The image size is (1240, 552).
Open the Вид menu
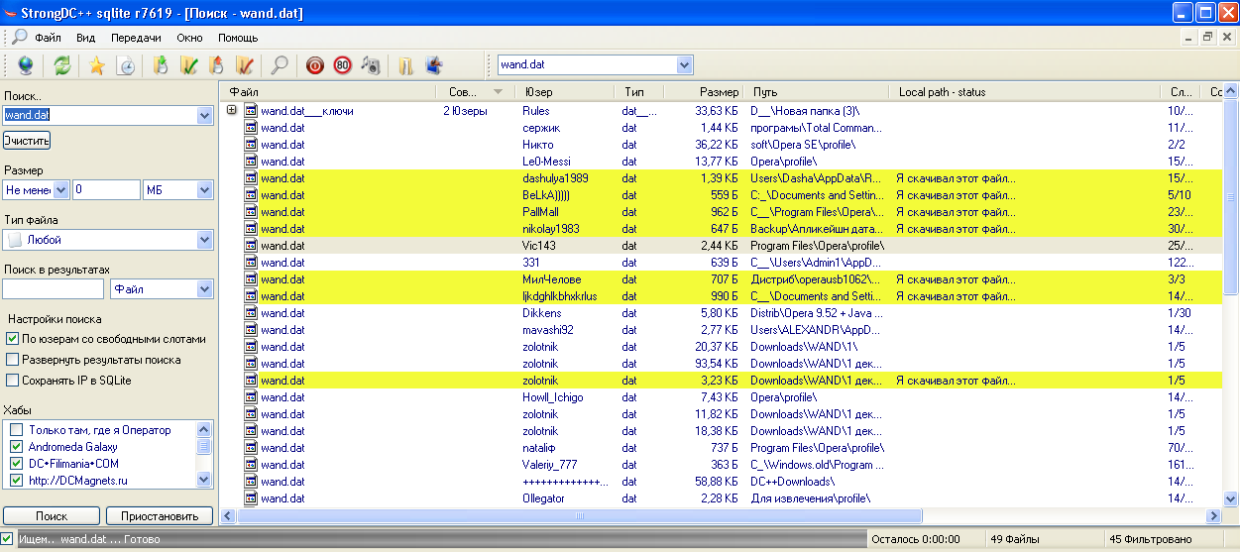coord(86,38)
